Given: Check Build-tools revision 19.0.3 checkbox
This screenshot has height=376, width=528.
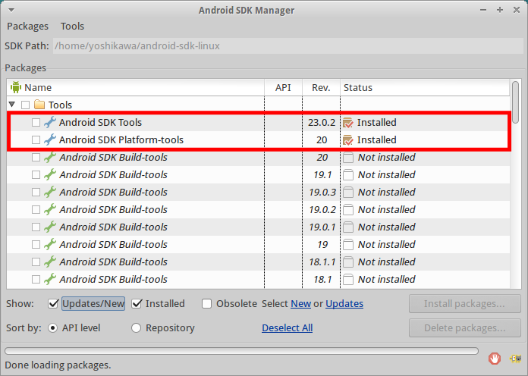Looking at the screenshot, I should pyautogui.click(x=36, y=193).
